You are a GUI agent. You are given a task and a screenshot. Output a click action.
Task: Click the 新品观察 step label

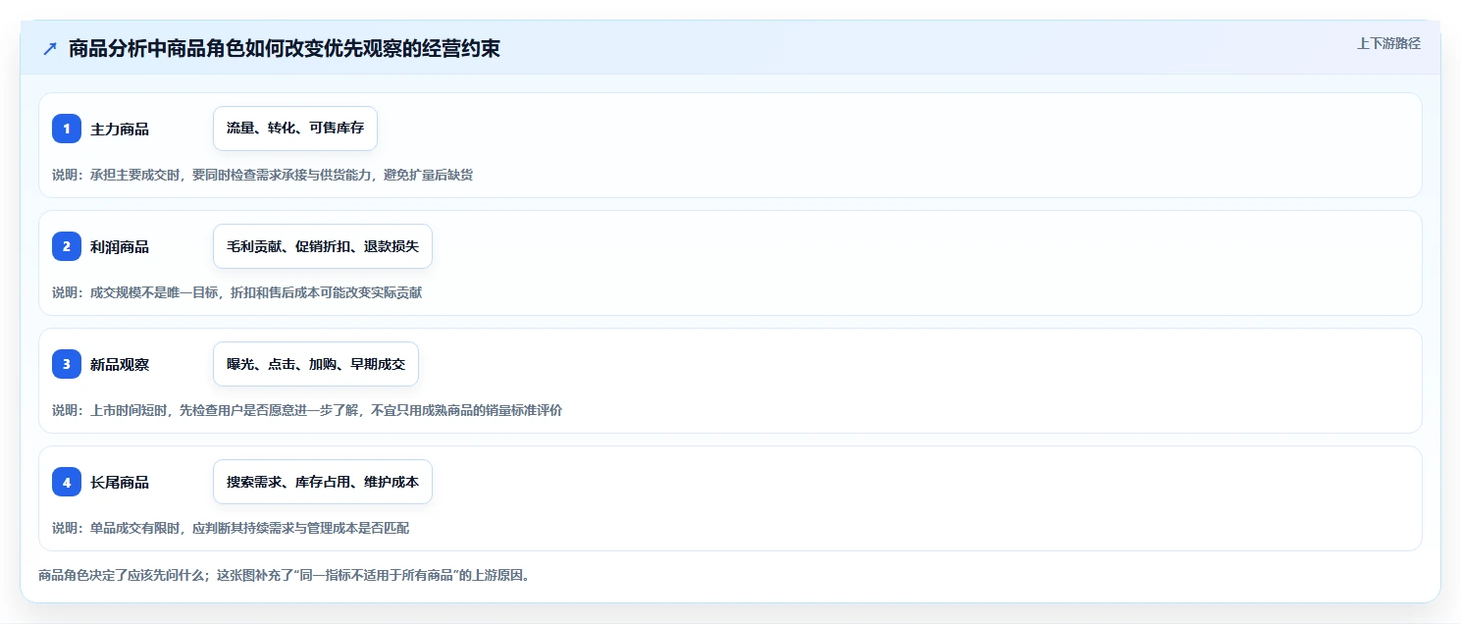[x=120, y=364]
